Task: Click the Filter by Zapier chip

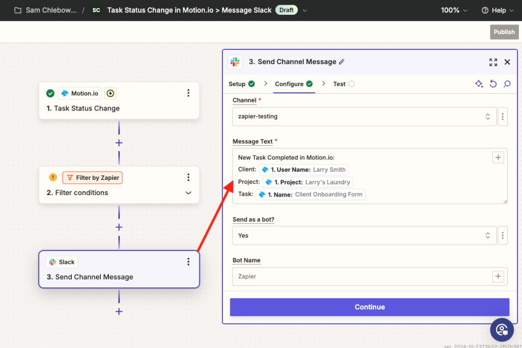Action: 93,178
